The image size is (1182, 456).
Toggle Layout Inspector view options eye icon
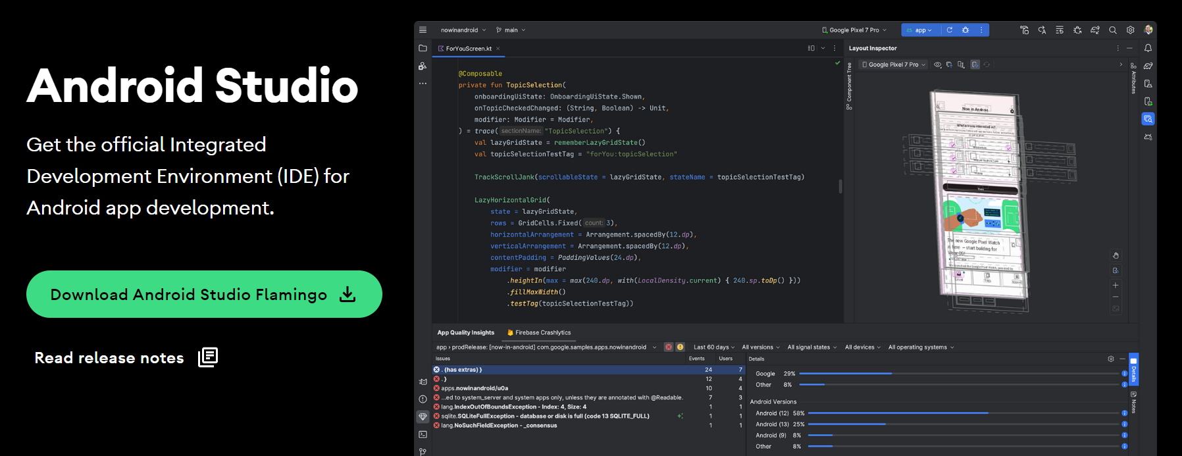(937, 64)
